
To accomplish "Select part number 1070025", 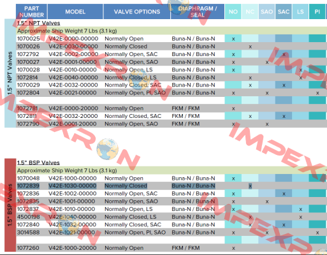I will (x=28, y=39).
